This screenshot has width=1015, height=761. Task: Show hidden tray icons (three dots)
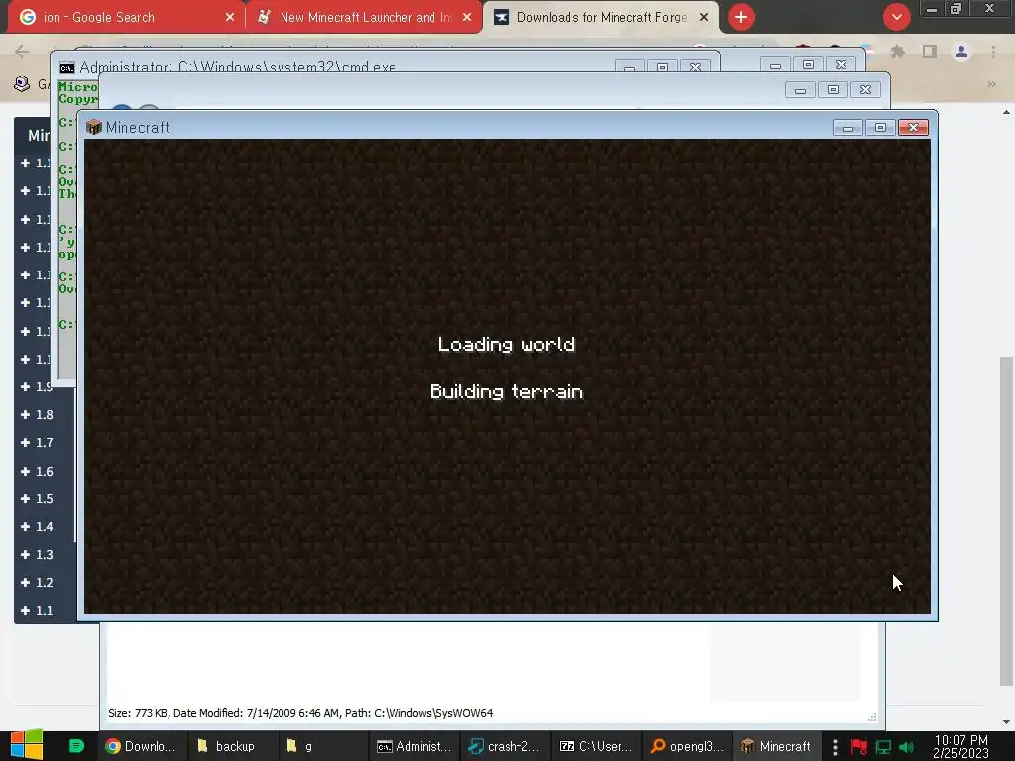pyautogui.click(x=835, y=747)
